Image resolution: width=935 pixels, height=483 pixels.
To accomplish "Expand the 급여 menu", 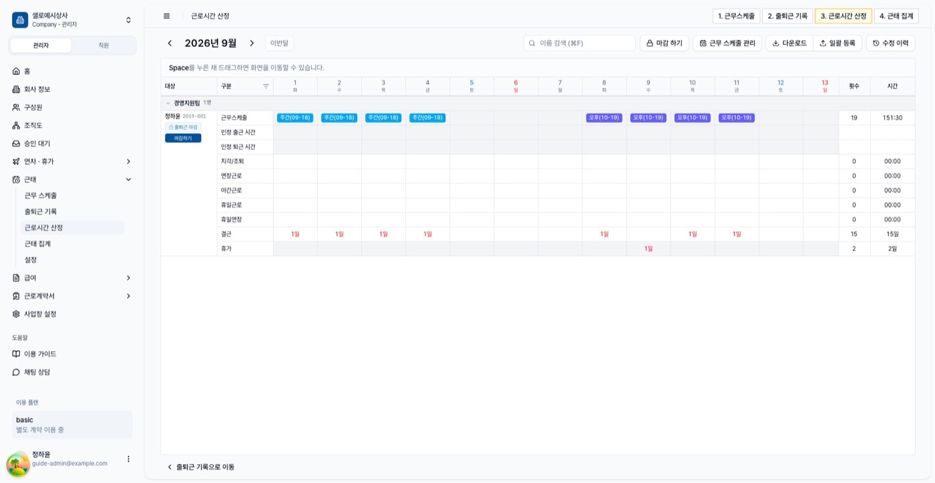I will (128, 278).
